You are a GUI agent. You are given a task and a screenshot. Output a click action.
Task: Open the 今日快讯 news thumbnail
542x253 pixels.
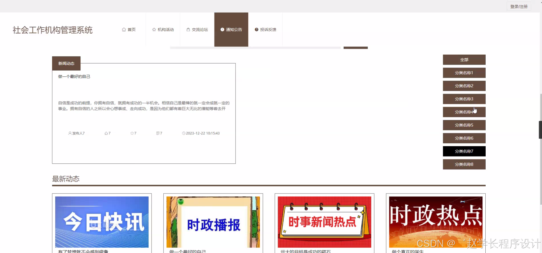[x=102, y=222]
